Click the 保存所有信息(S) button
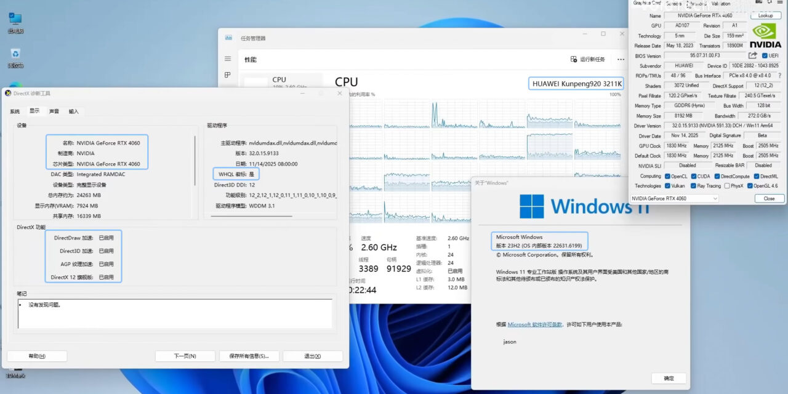The image size is (788, 394). [x=249, y=356]
